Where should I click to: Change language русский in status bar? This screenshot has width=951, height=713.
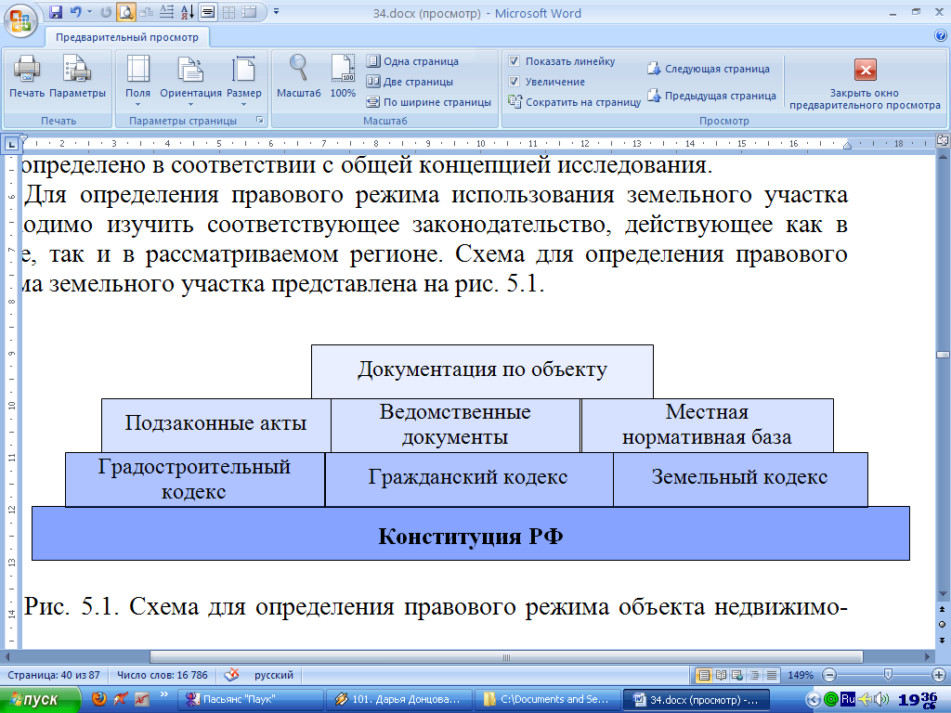[x=274, y=675]
